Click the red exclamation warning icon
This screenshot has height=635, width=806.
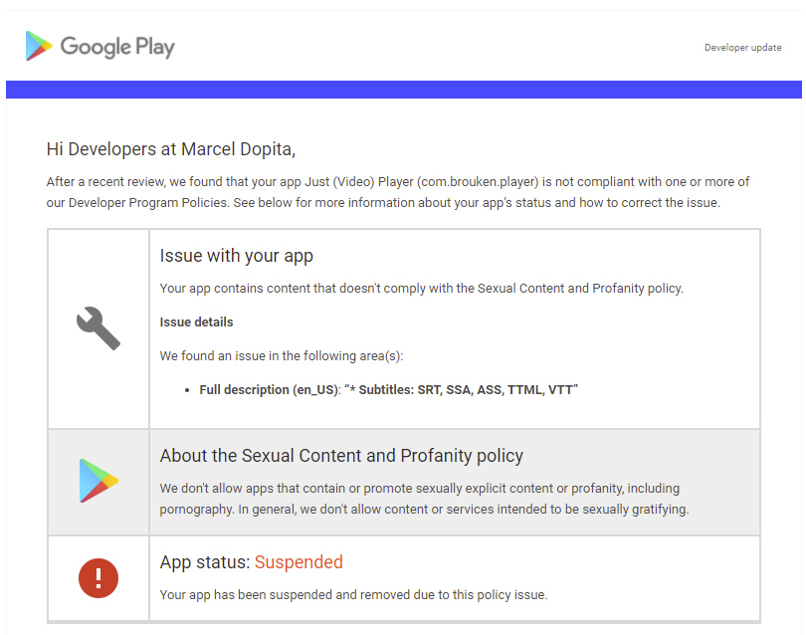click(x=99, y=578)
